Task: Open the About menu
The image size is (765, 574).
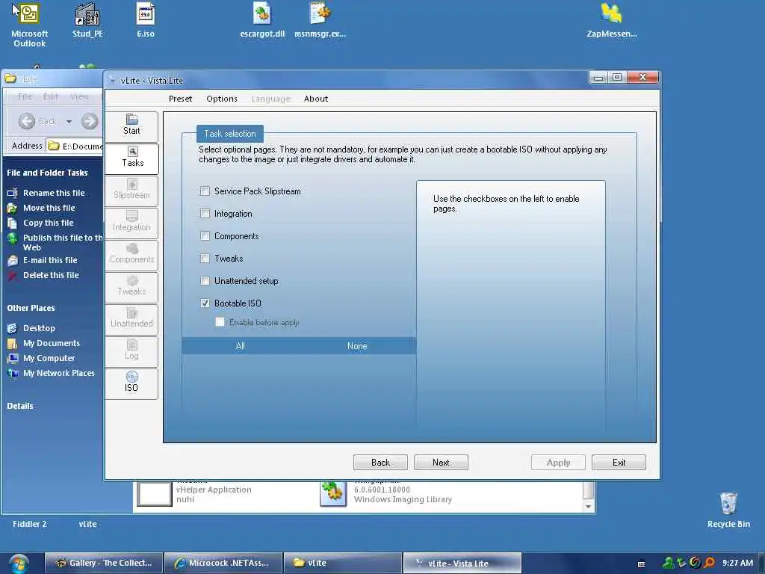Action: [316, 99]
